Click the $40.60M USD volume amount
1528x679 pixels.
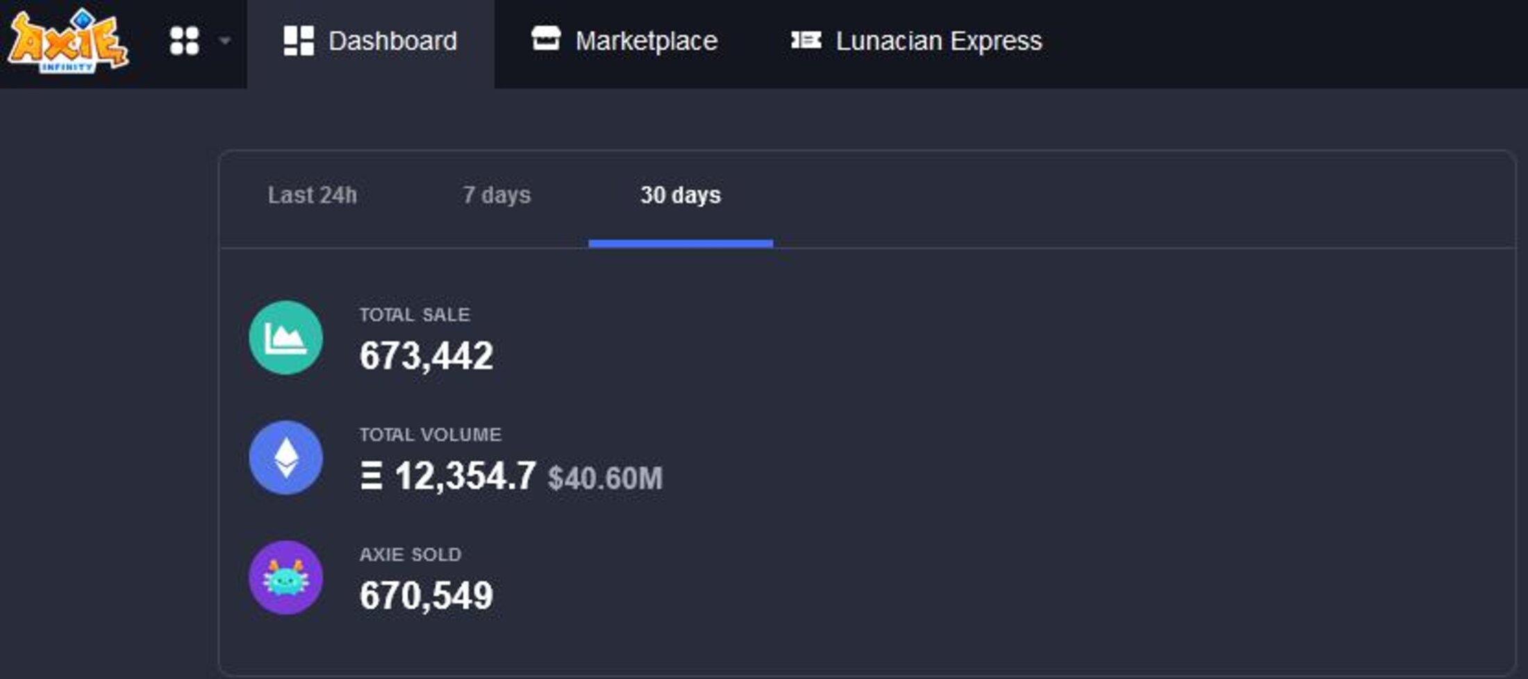tap(605, 478)
